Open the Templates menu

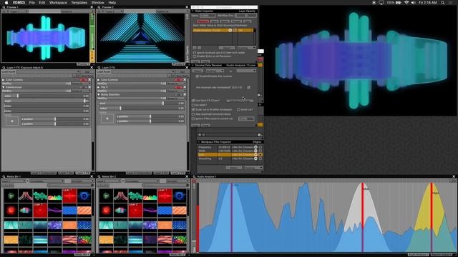(79, 2)
